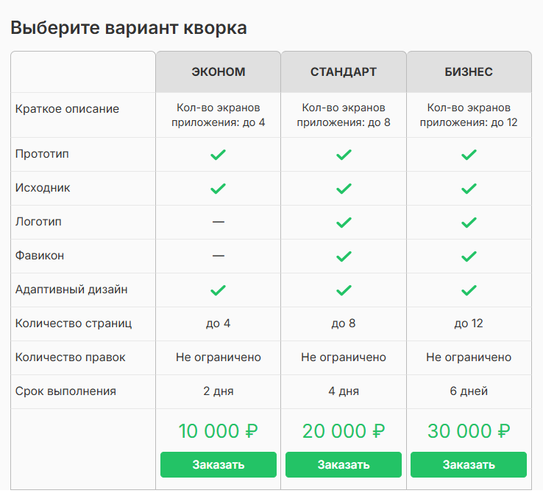This screenshot has width=543, height=496.
Task: Click the Исходник checkmark in СТАНДАРТ column
Action: click(x=344, y=189)
